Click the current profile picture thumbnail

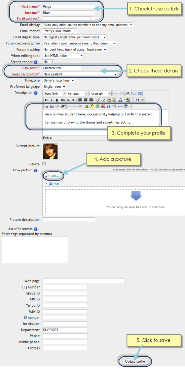tap(50, 152)
